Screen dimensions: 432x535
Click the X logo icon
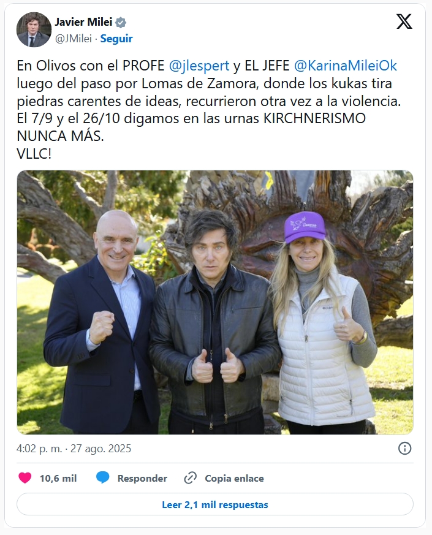(404, 21)
